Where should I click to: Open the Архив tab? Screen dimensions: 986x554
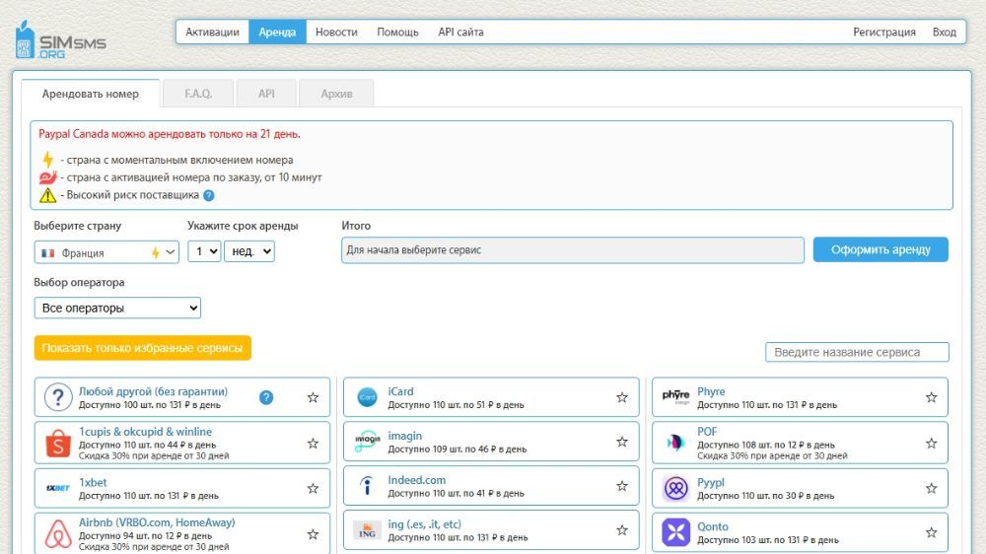[x=336, y=94]
